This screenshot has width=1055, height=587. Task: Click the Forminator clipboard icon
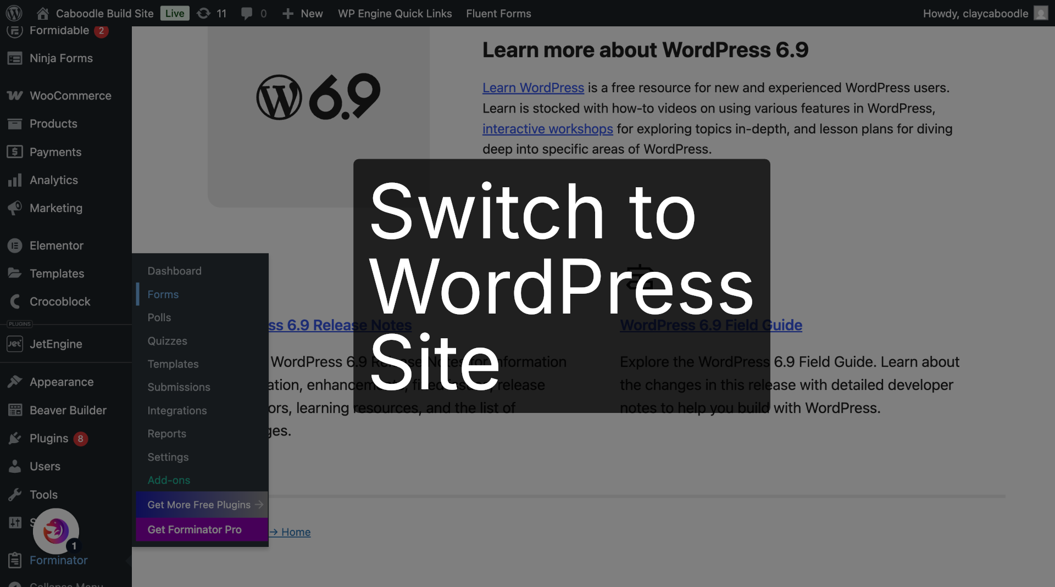click(x=15, y=560)
